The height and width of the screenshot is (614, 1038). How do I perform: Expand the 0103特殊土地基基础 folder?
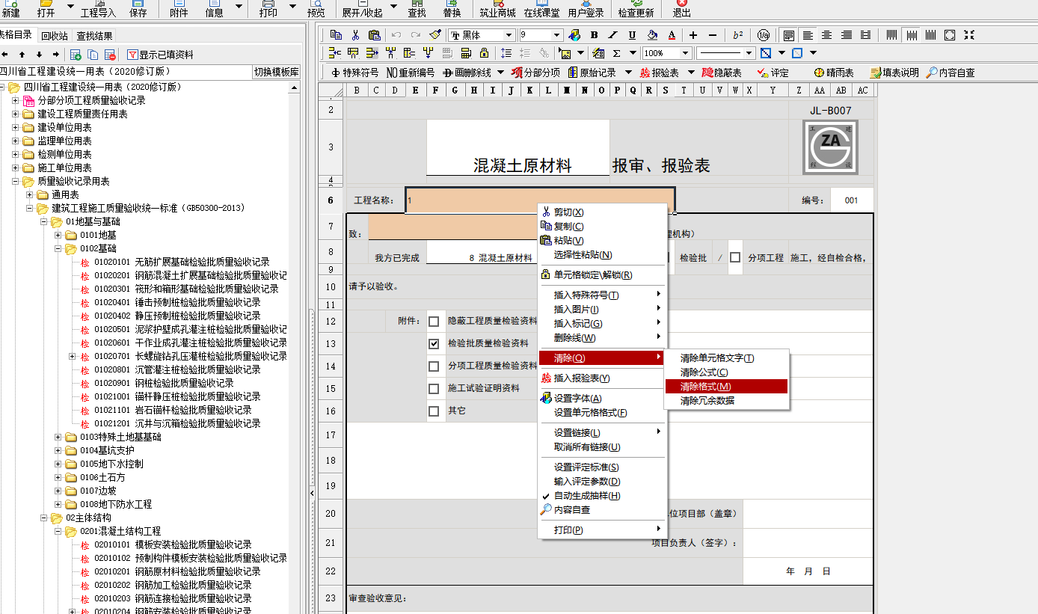pos(58,437)
